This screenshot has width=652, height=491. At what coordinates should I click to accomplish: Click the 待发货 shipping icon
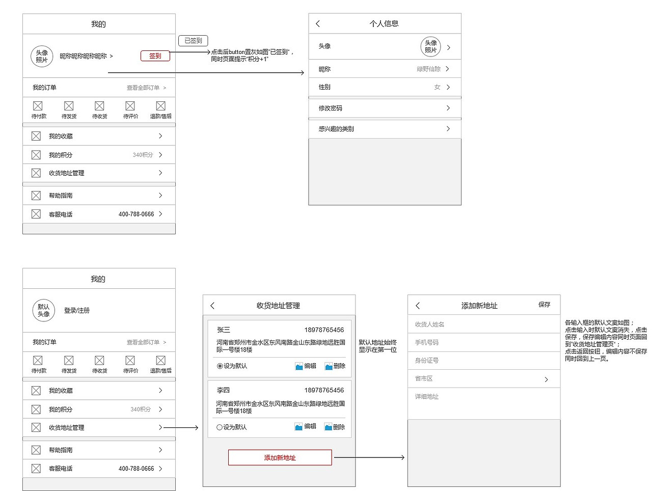(x=69, y=106)
